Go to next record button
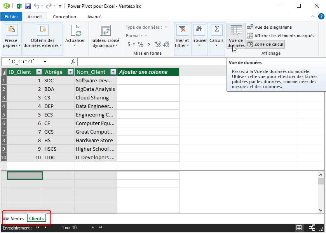The width and height of the screenshot is (326, 233). (93, 228)
